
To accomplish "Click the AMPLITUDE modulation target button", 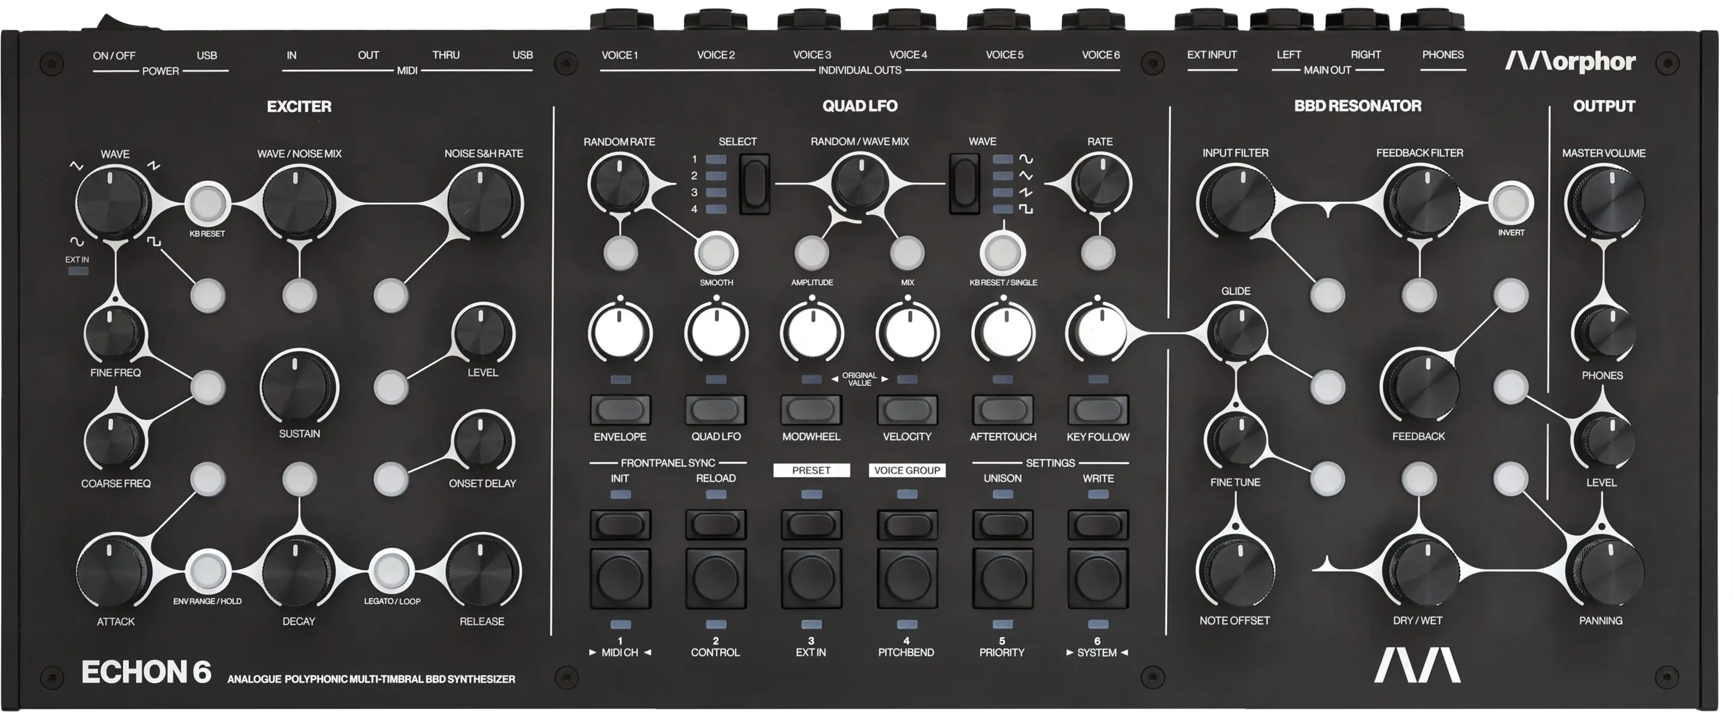I will (811, 253).
